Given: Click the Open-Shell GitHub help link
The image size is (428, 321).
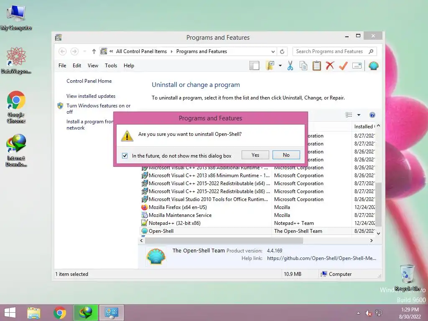Looking at the screenshot, I should [321, 258].
